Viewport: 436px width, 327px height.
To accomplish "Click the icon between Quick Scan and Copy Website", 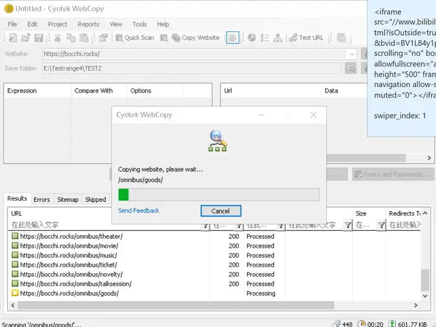I will tap(164, 37).
